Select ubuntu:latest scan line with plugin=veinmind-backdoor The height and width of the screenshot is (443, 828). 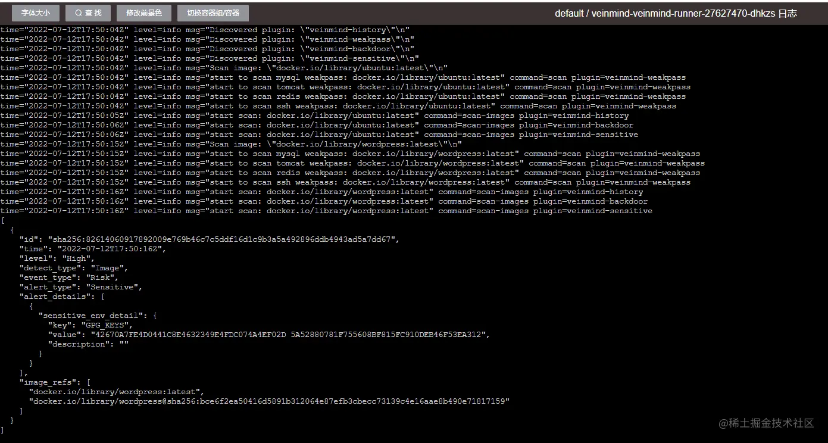(x=317, y=125)
